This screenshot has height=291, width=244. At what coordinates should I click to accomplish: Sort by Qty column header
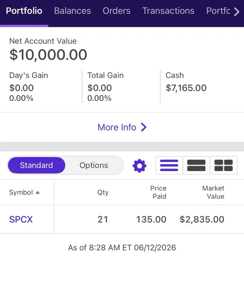(x=103, y=193)
